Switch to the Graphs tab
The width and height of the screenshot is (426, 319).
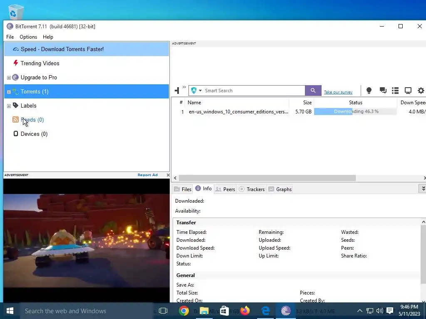280,189
